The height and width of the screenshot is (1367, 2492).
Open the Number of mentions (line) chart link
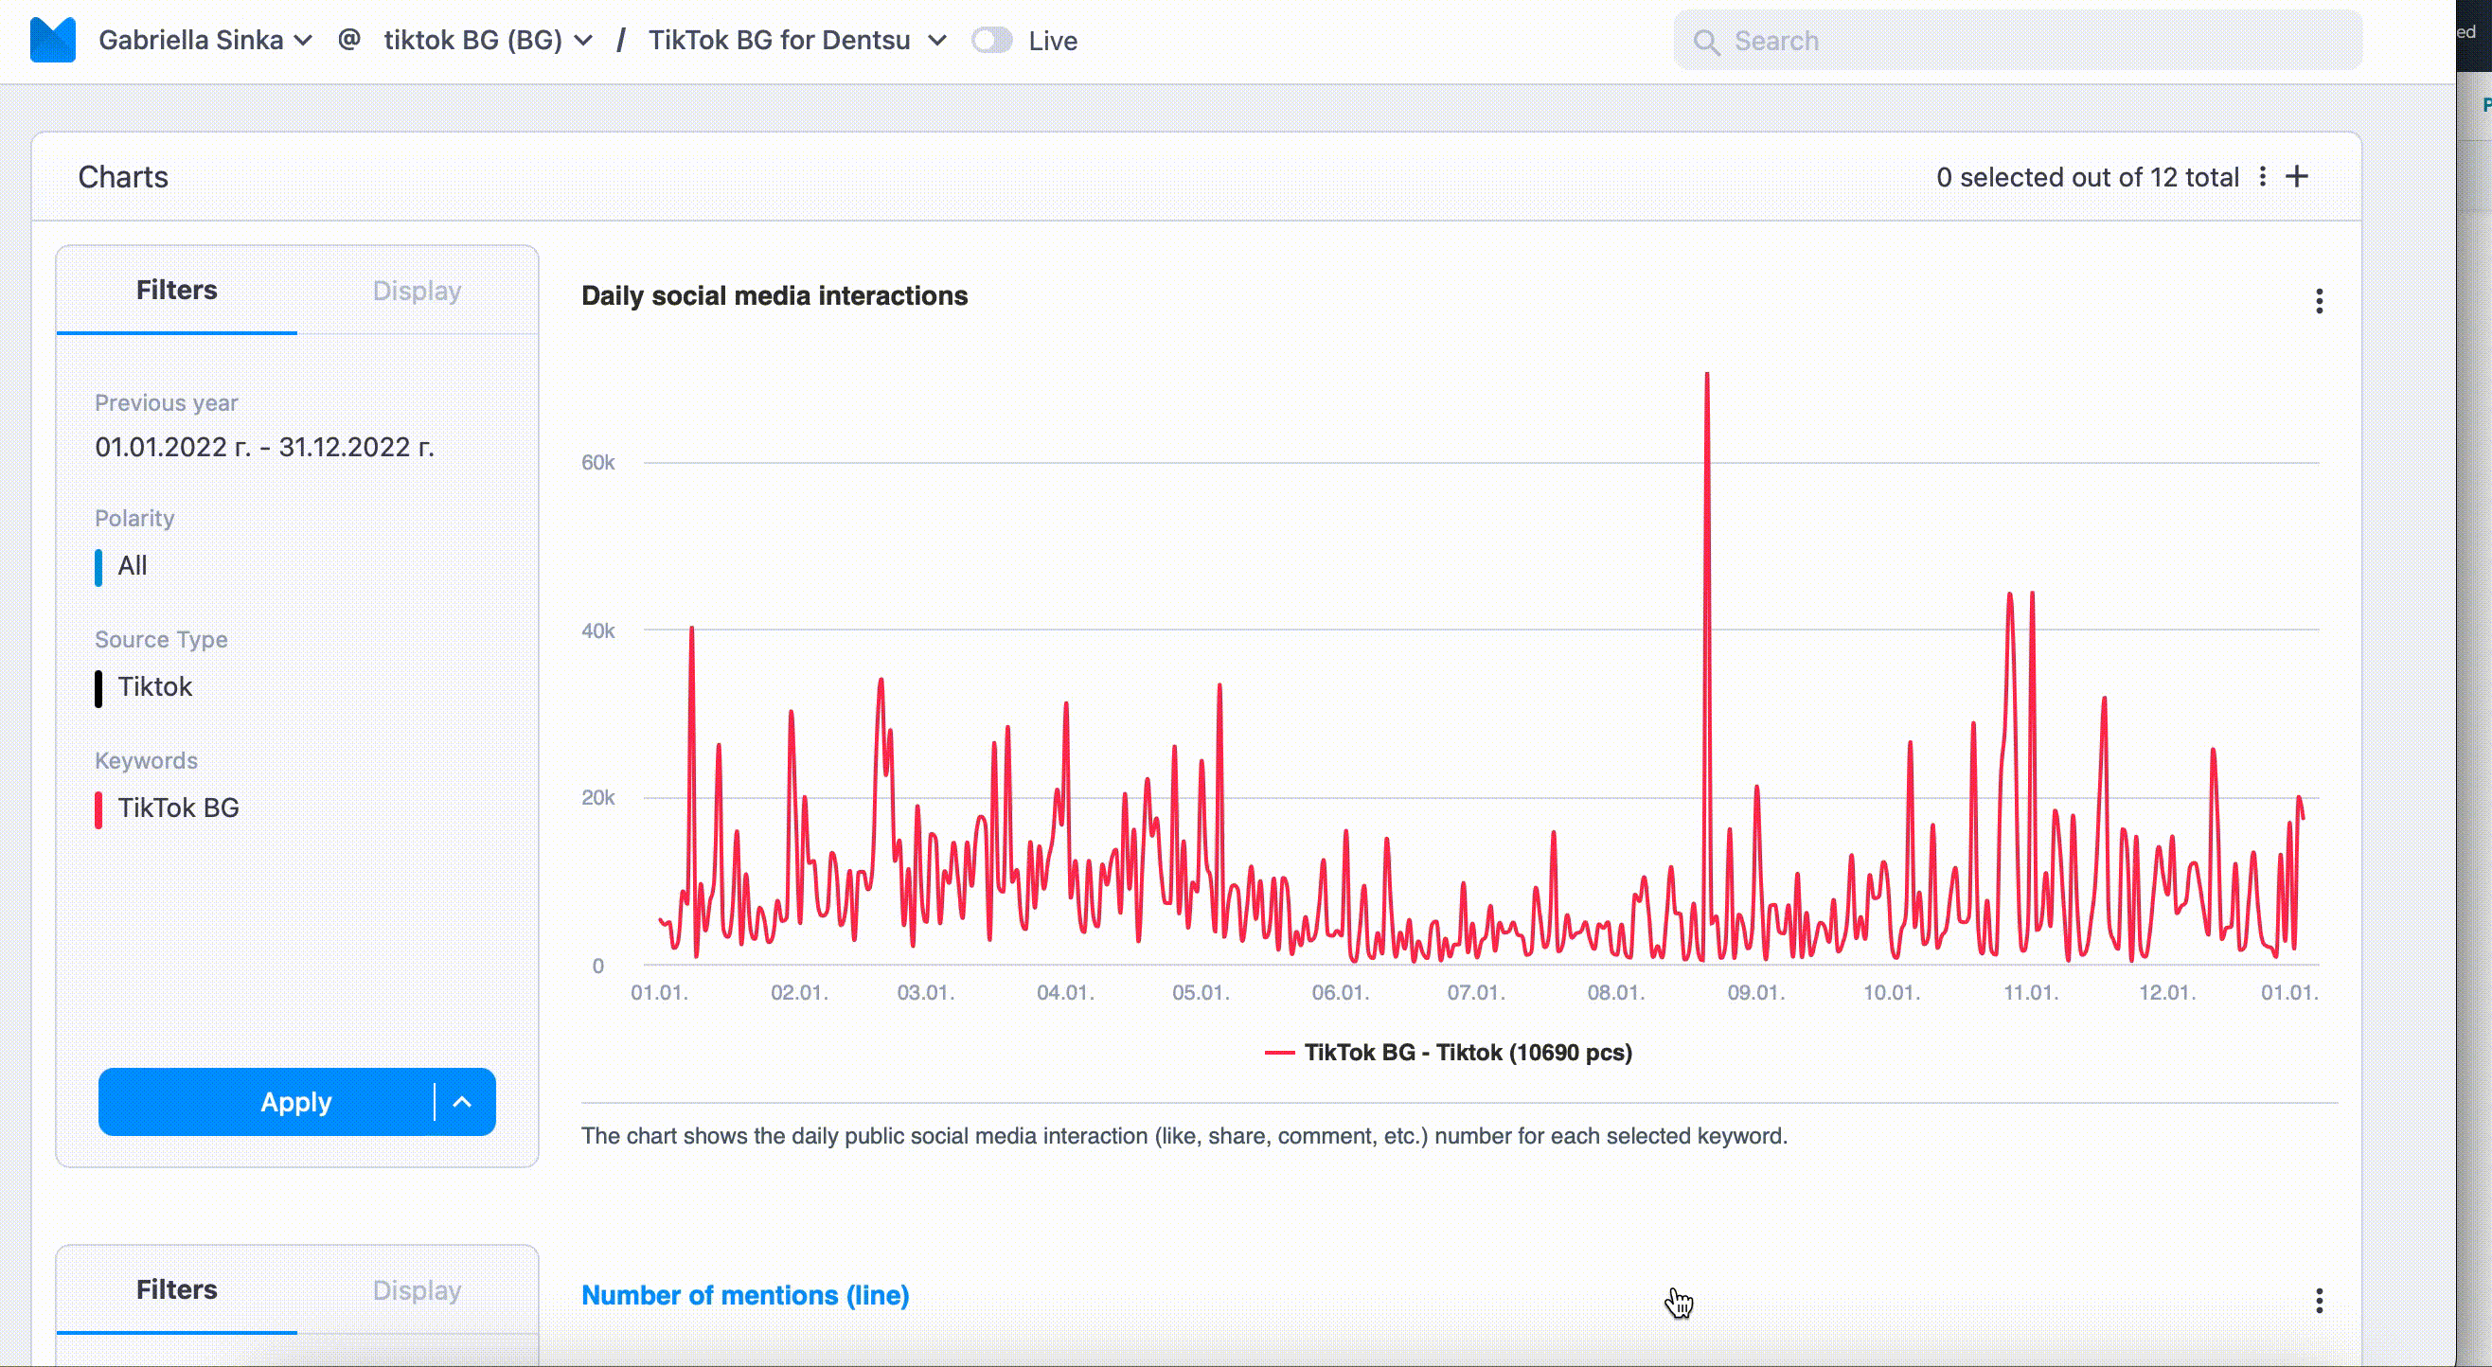pyautogui.click(x=745, y=1295)
